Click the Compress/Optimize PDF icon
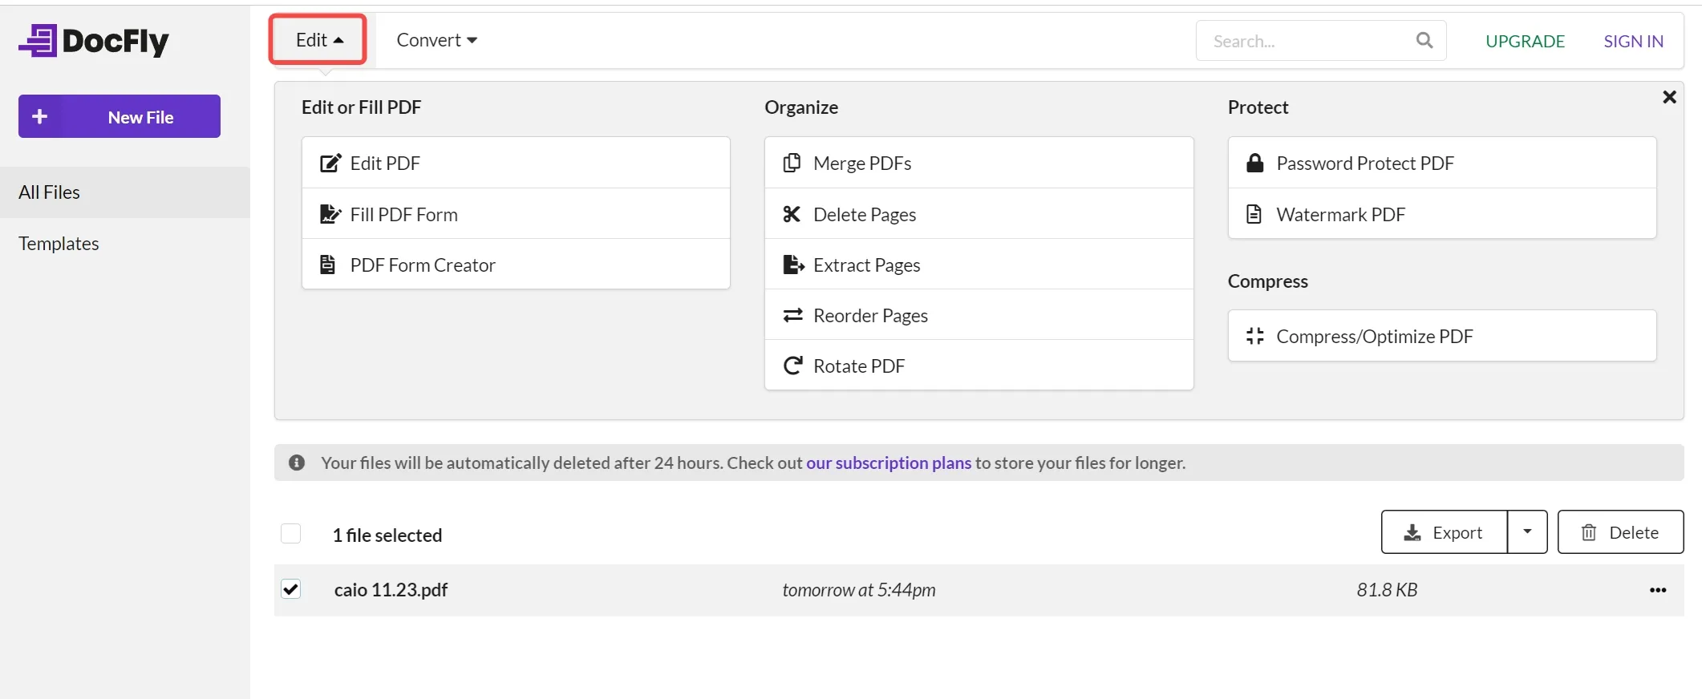 (x=1254, y=337)
